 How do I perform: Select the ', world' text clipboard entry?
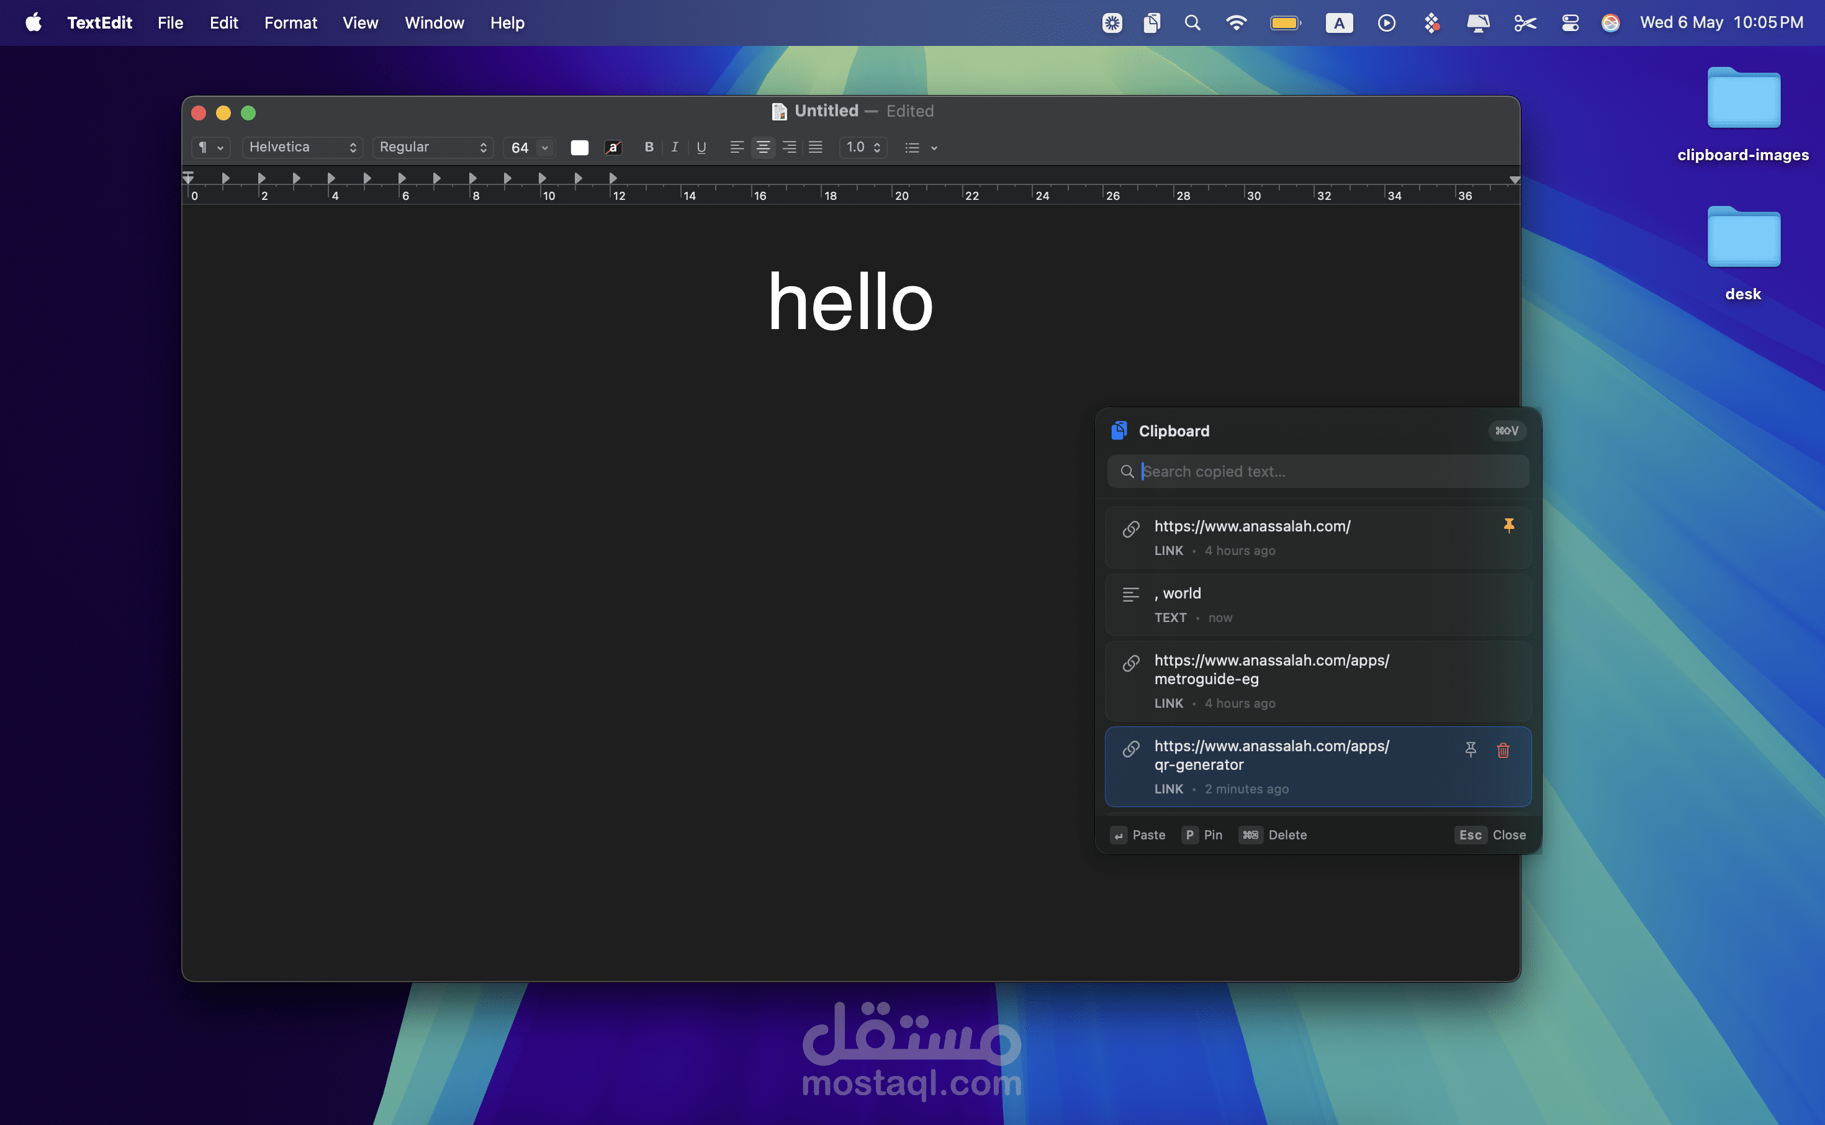1318,604
